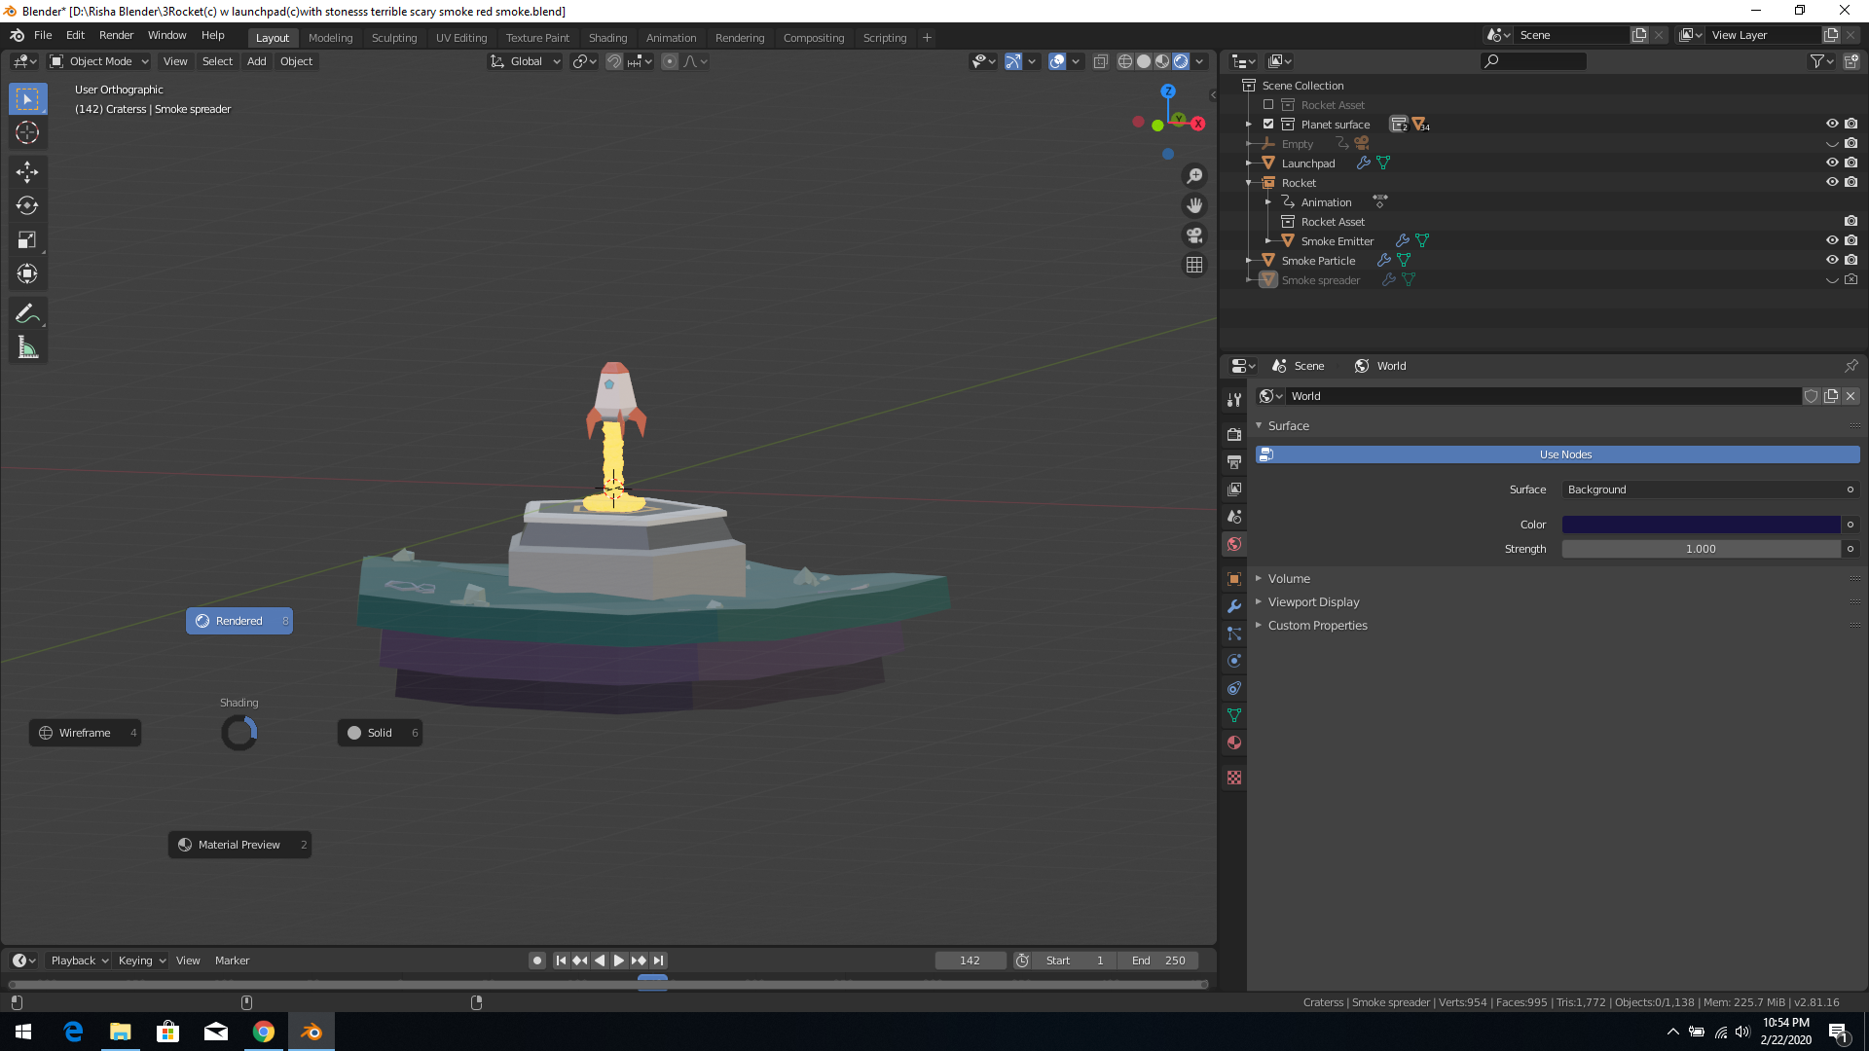Image resolution: width=1869 pixels, height=1051 pixels.
Task: Open the world Color swatch
Action: [x=1701, y=525]
